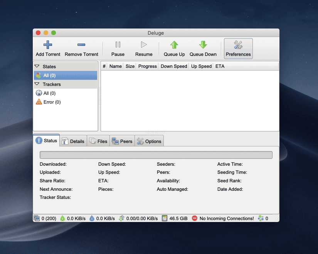318x254 pixels.
Task: Select All (0) under States
Action: tap(49, 76)
